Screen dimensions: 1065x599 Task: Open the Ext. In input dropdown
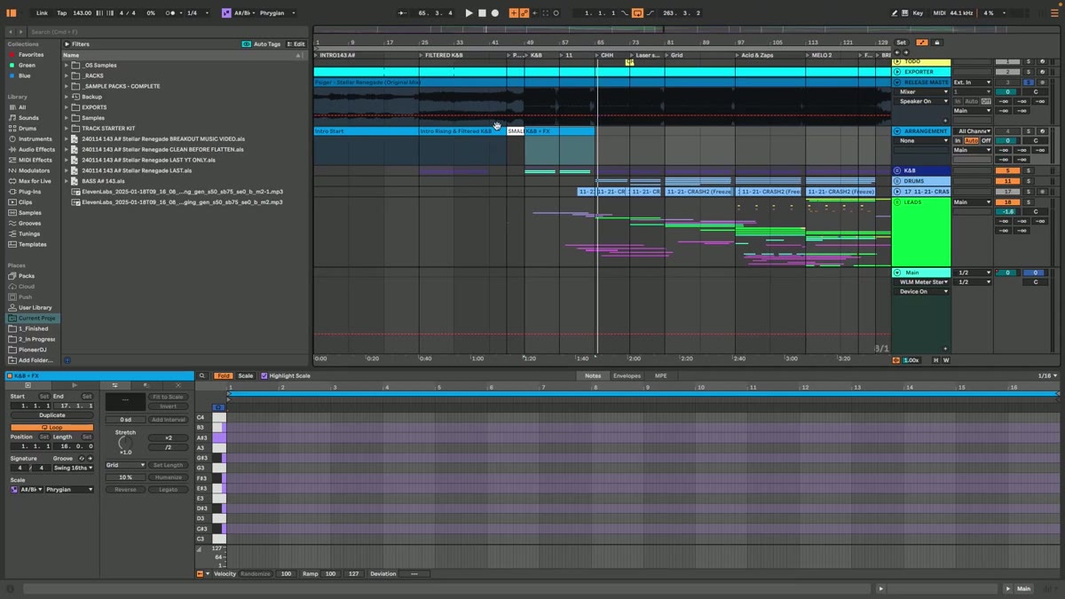click(972, 83)
